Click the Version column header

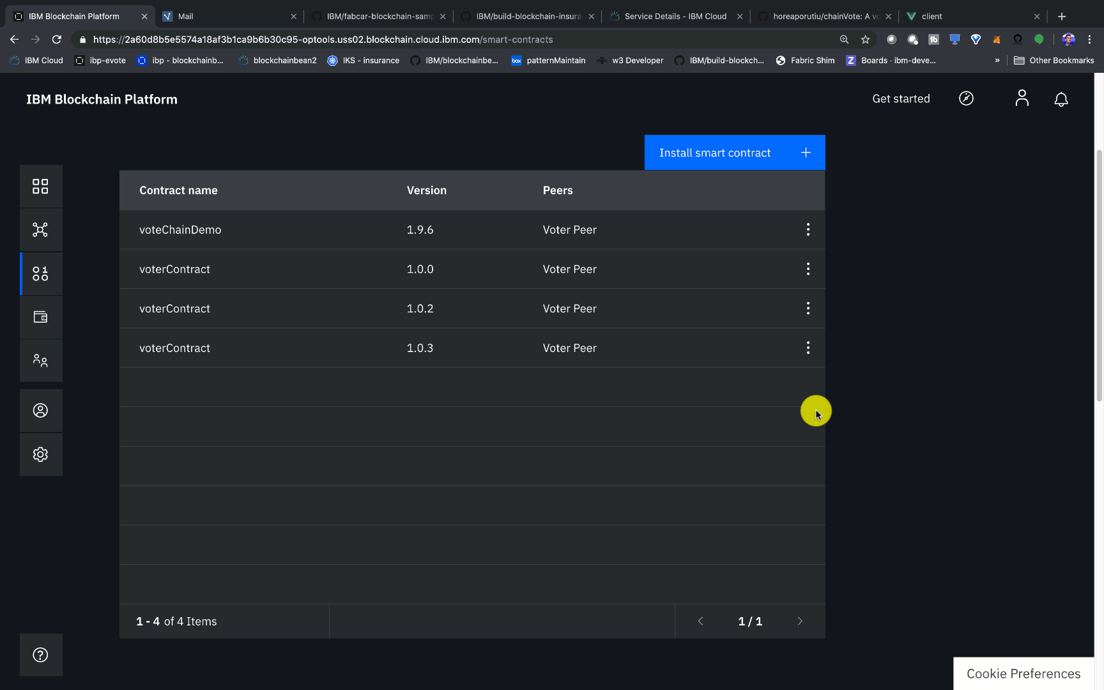click(x=427, y=190)
